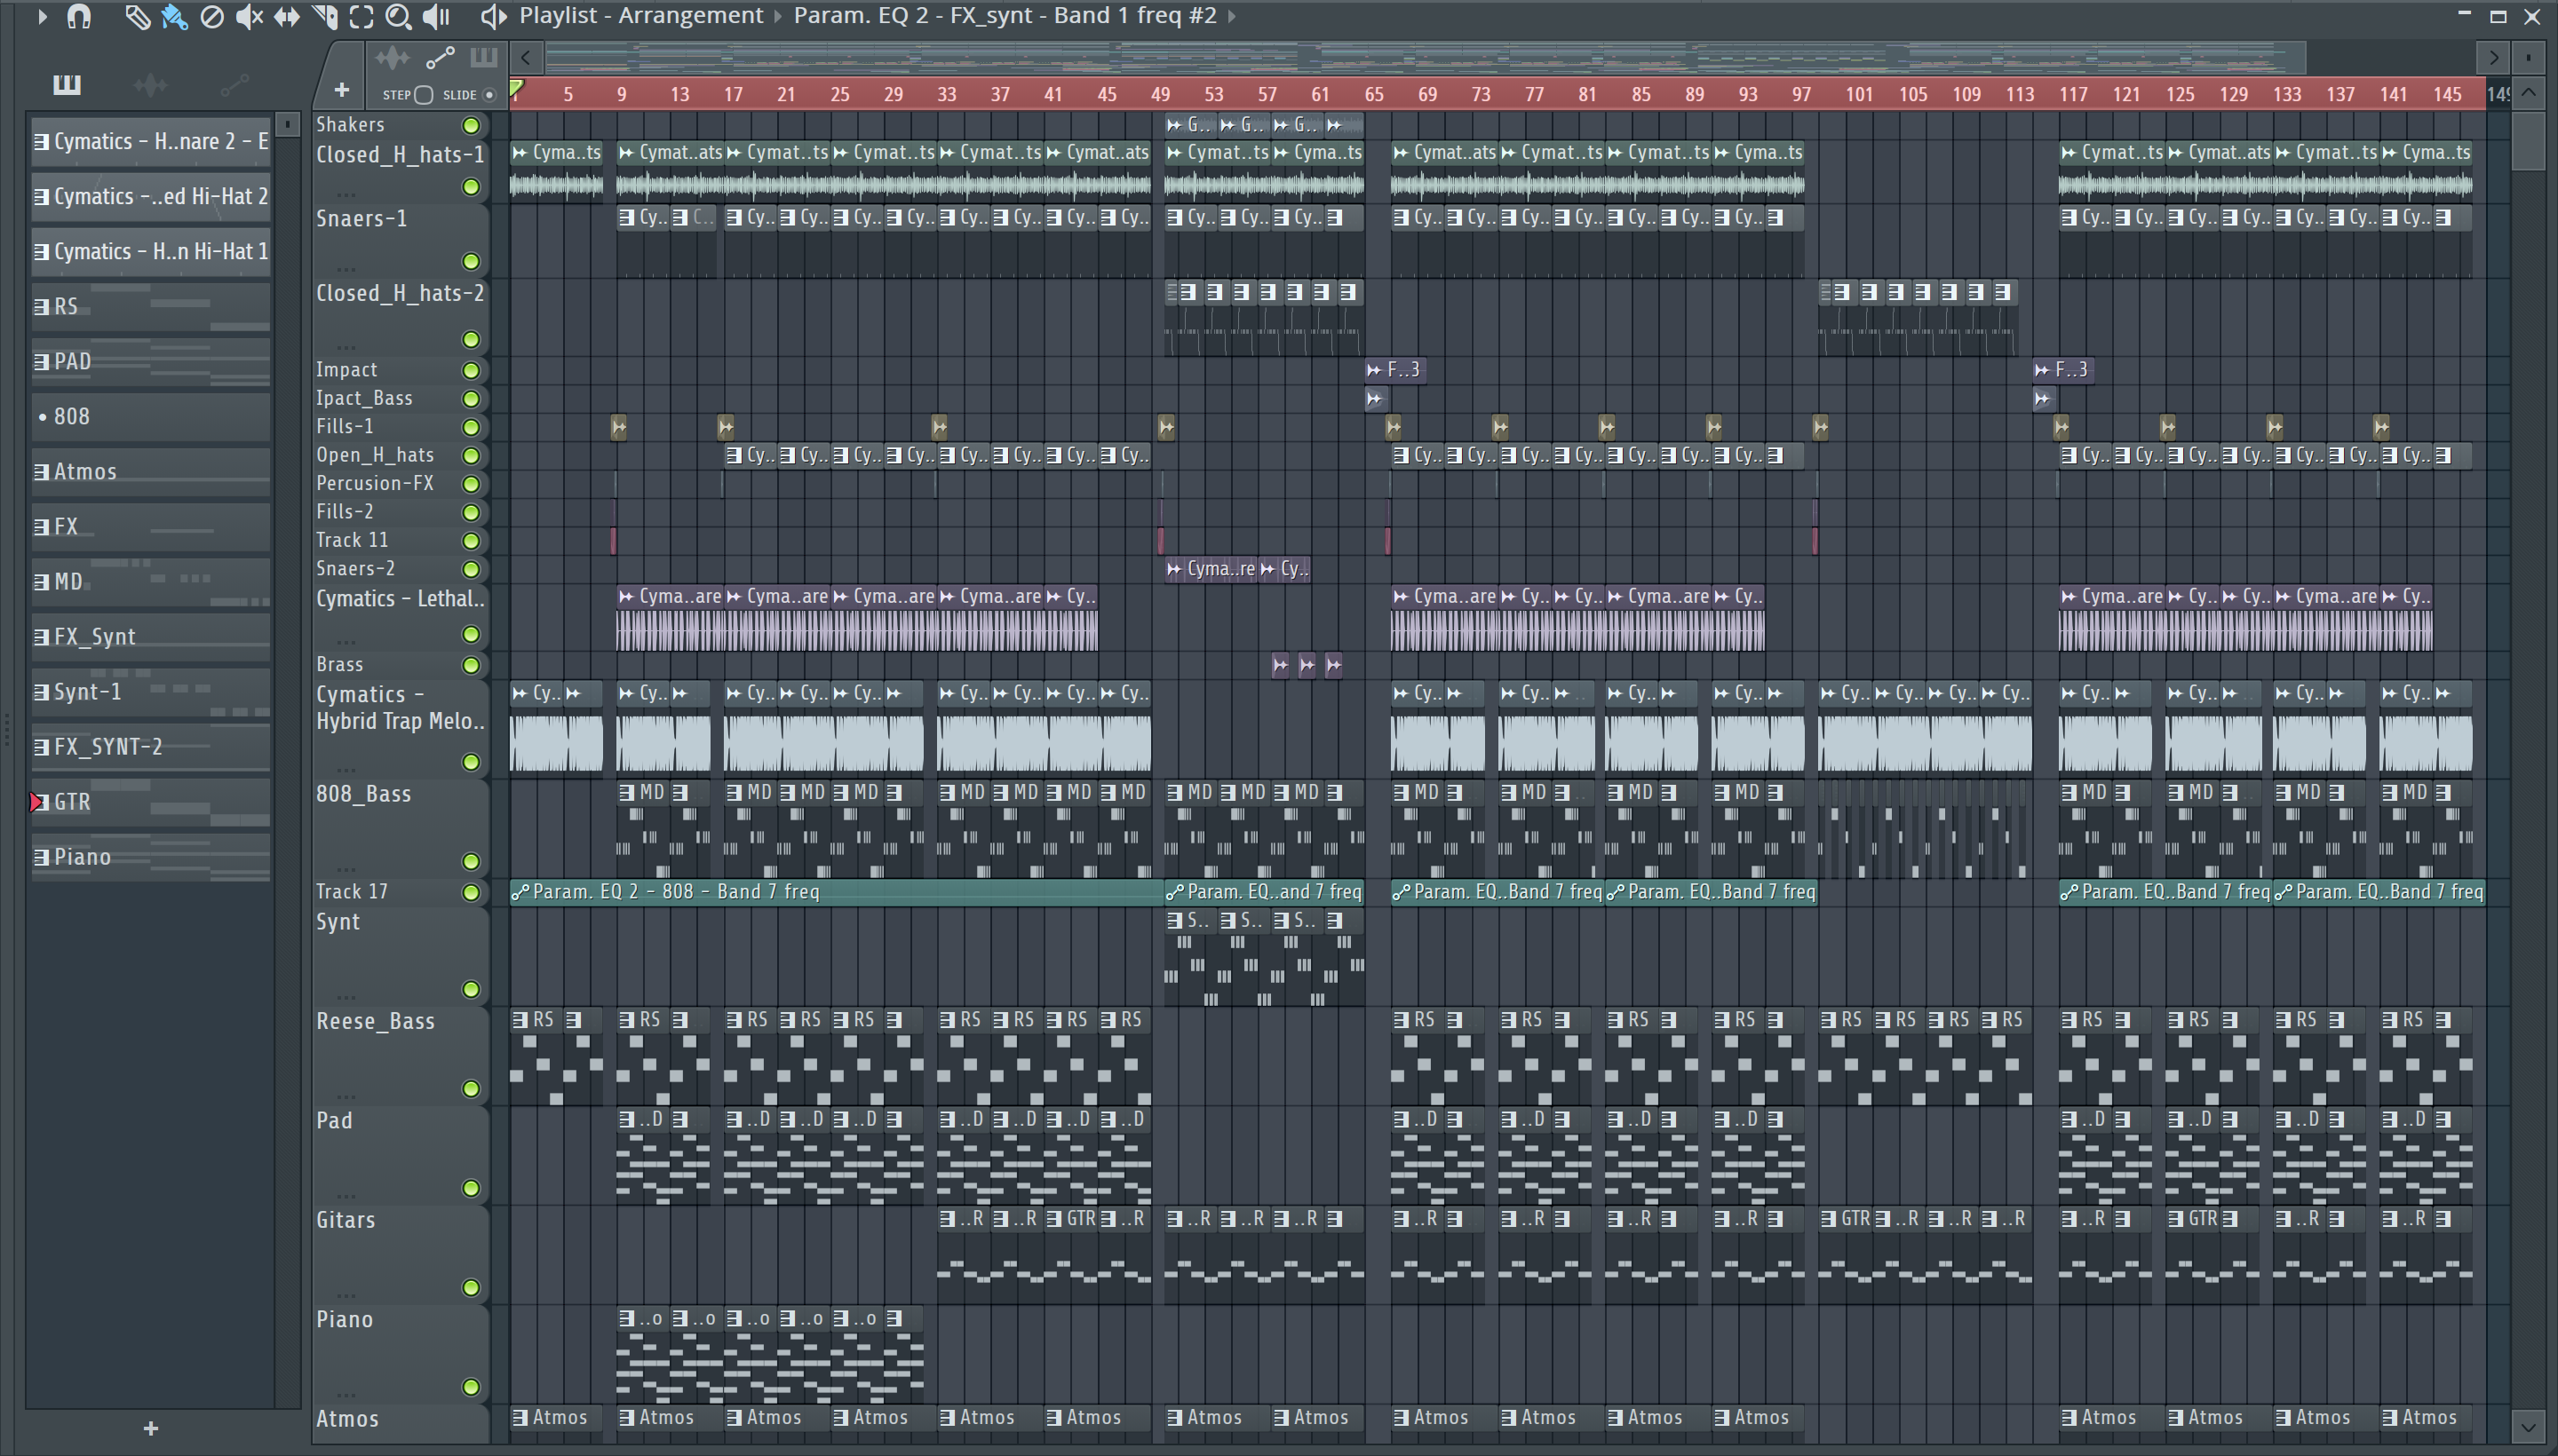Click the vertical scrollbar thumb

click(2529, 140)
